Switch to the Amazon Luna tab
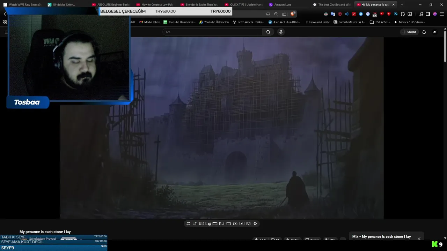The image size is (447, 251). pyautogui.click(x=288, y=5)
